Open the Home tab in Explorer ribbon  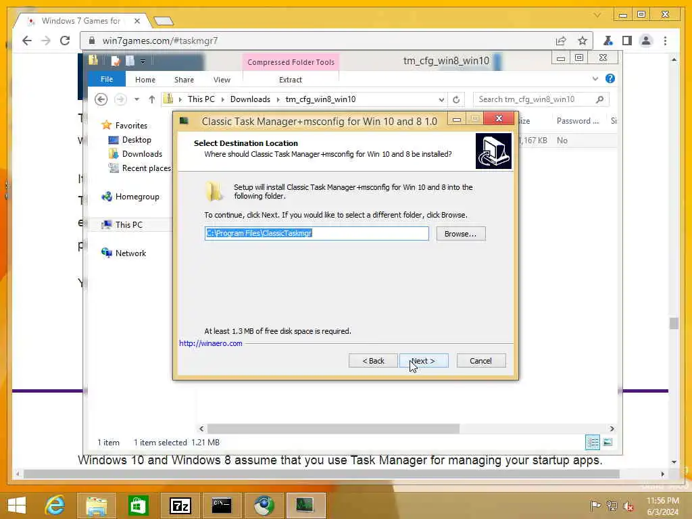(x=145, y=80)
